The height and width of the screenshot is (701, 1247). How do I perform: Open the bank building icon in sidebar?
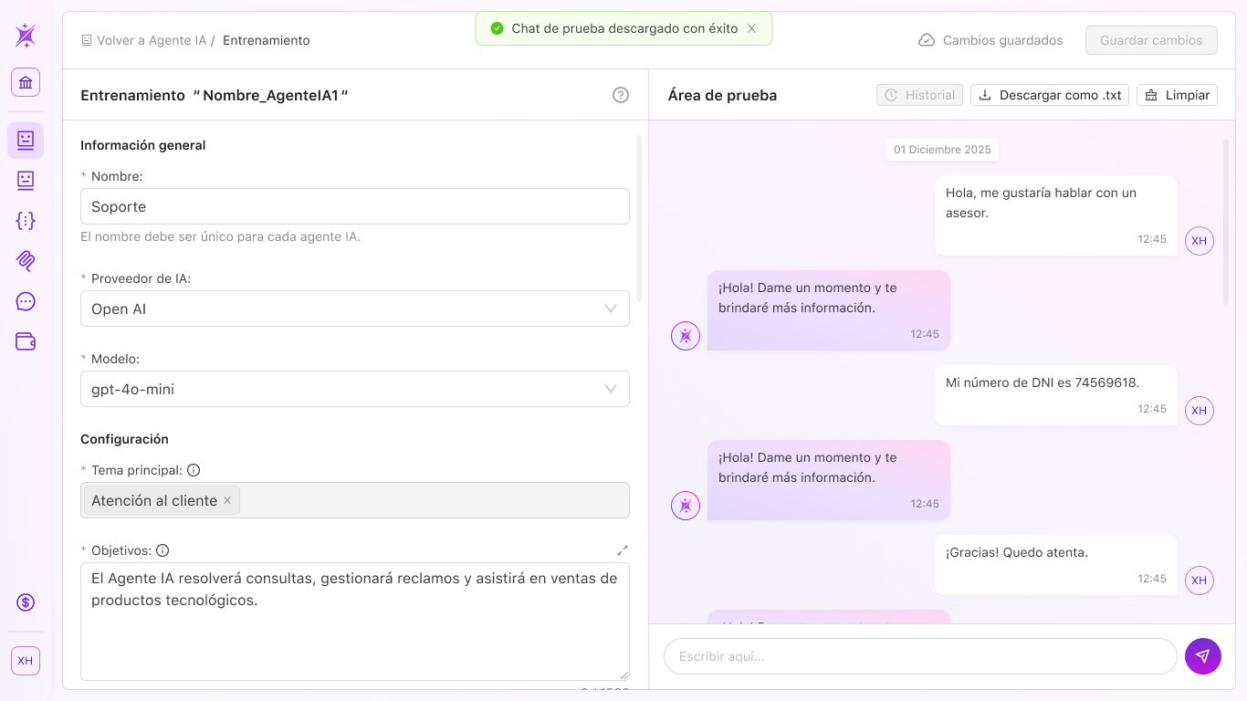click(26, 83)
